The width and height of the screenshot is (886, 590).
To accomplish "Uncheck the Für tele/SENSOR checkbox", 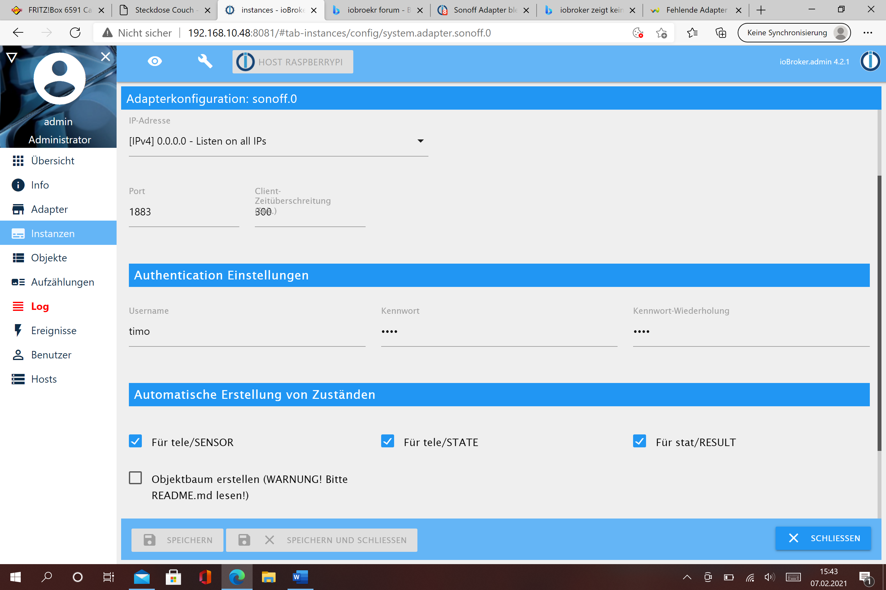I will click(x=135, y=441).
